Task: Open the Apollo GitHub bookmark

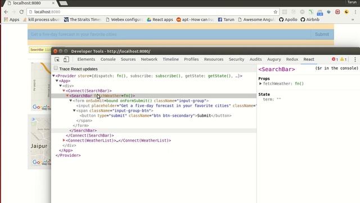Action: [288, 20]
